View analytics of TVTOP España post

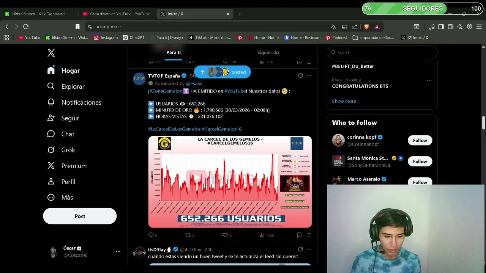pos(267,235)
